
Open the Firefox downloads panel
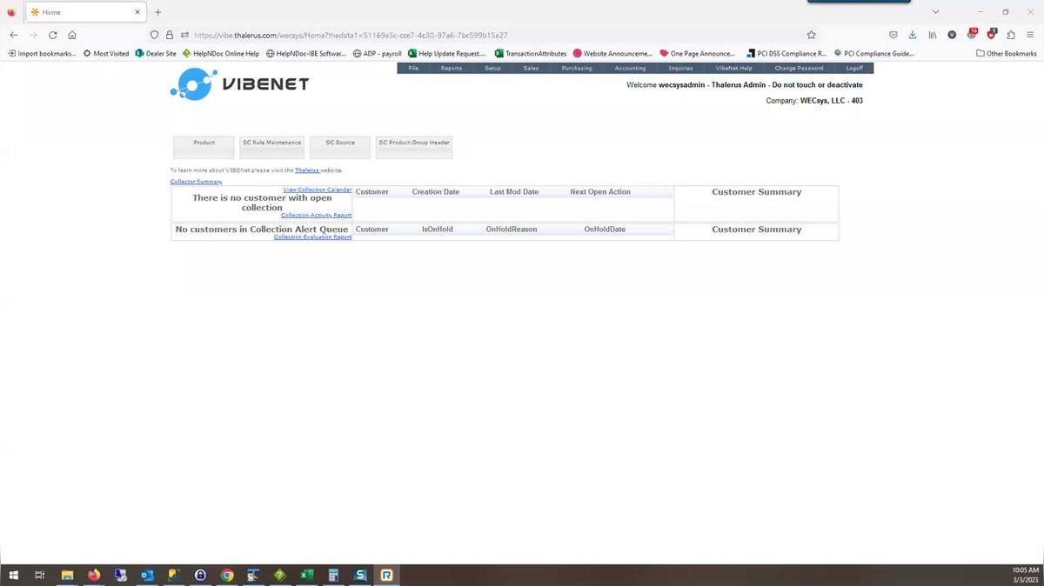[x=913, y=35]
